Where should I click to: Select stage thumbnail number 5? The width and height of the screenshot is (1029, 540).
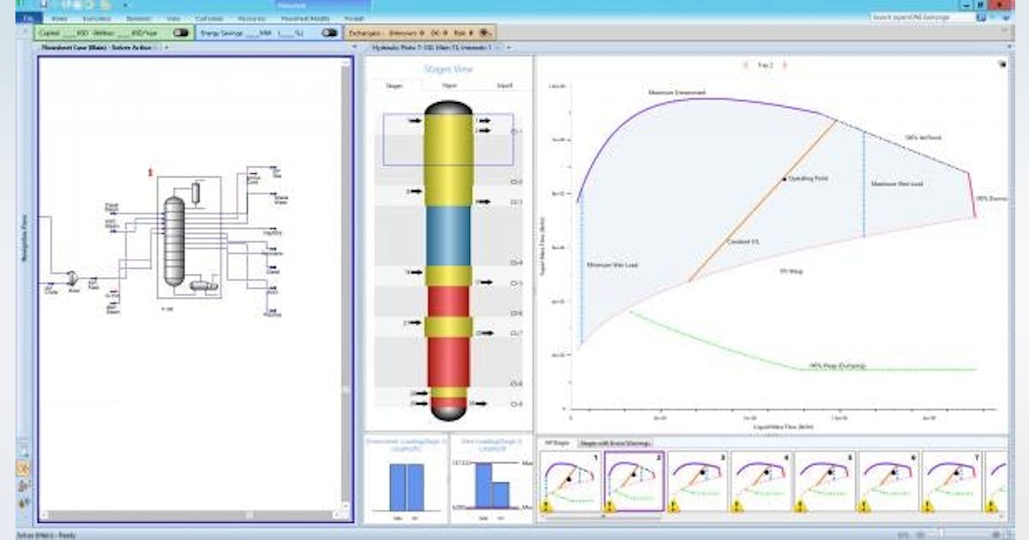825,478
